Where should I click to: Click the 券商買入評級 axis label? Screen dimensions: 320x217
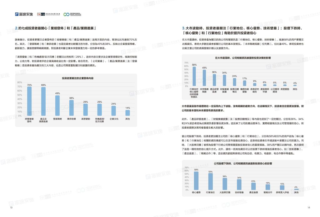(282, 192)
